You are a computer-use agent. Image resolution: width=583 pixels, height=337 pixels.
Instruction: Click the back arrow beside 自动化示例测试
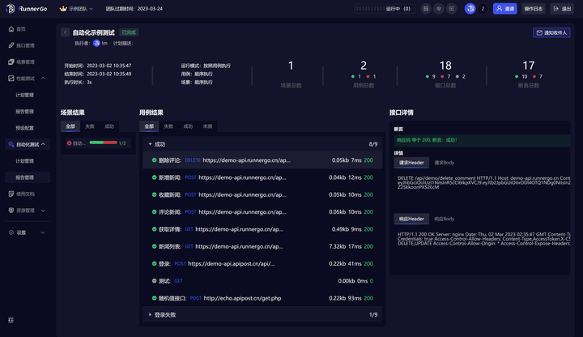point(65,32)
